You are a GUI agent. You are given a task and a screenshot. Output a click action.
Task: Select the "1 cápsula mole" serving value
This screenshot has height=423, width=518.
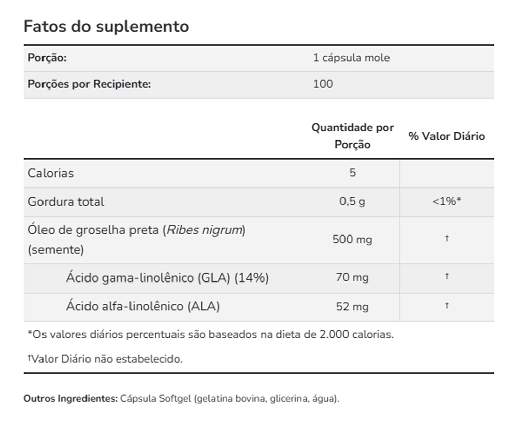tap(351, 58)
